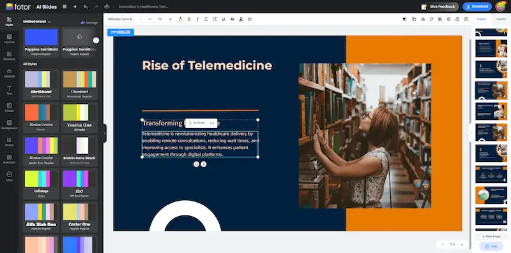
Task: Redo the last undone action
Action: (x=96, y=6)
